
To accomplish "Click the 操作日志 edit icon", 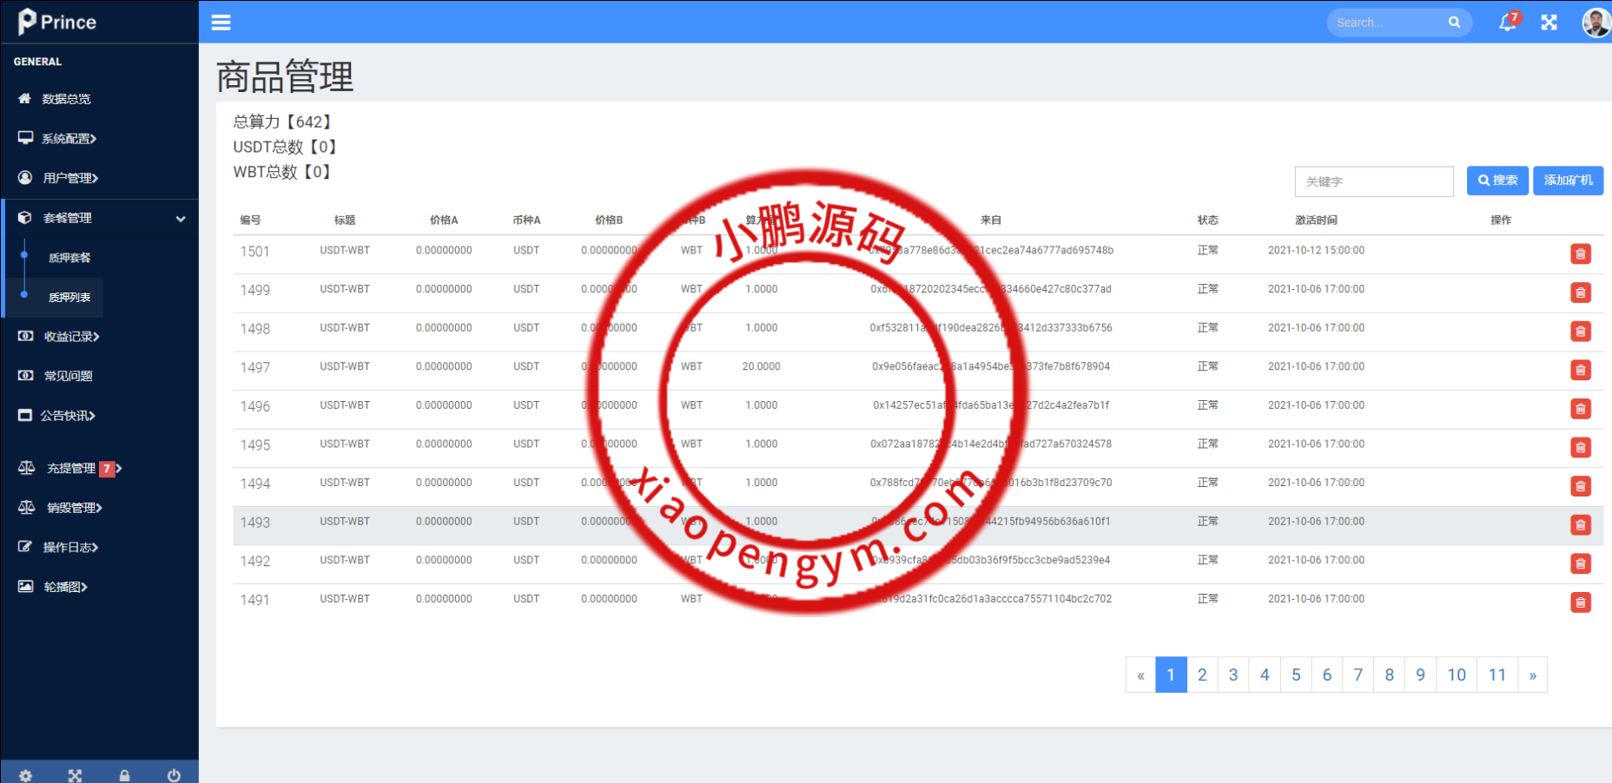I will [x=25, y=547].
